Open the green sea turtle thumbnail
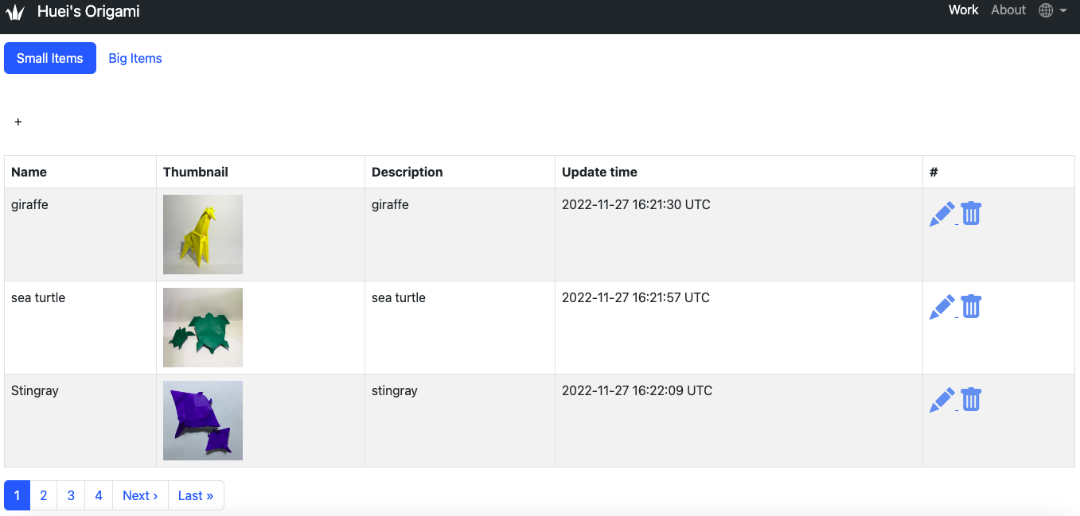 pyautogui.click(x=203, y=328)
